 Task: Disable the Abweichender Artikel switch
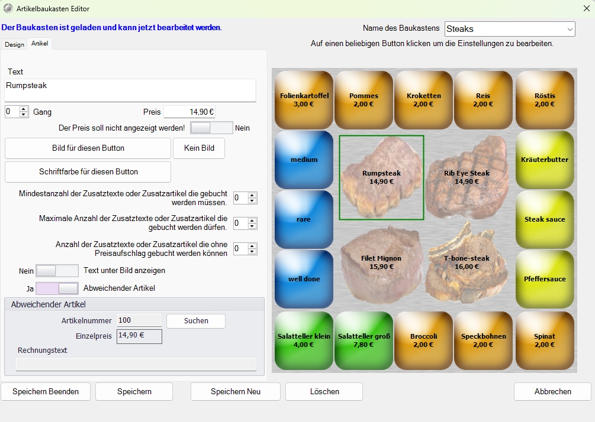tap(57, 288)
